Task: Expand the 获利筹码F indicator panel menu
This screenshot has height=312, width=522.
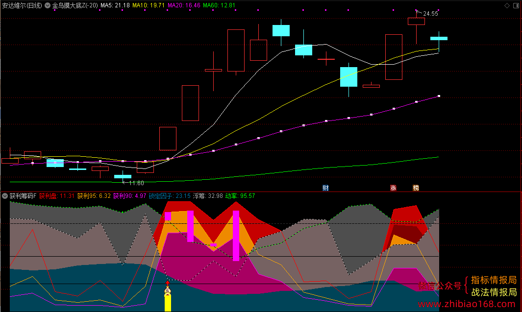Action: tap(5, 196)
